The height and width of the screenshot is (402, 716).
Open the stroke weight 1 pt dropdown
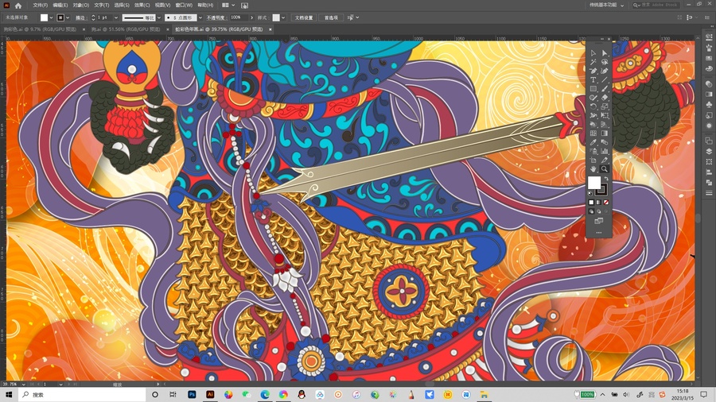coord(116,17)
